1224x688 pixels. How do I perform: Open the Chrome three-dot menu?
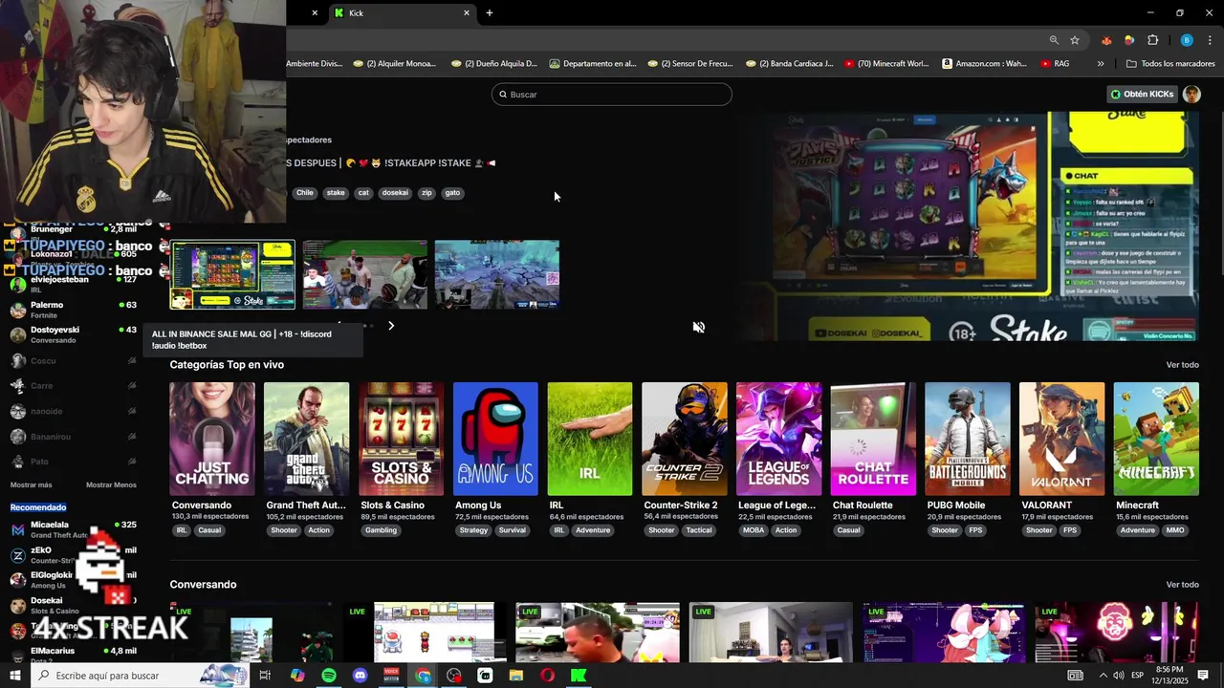click(1209, 40)
